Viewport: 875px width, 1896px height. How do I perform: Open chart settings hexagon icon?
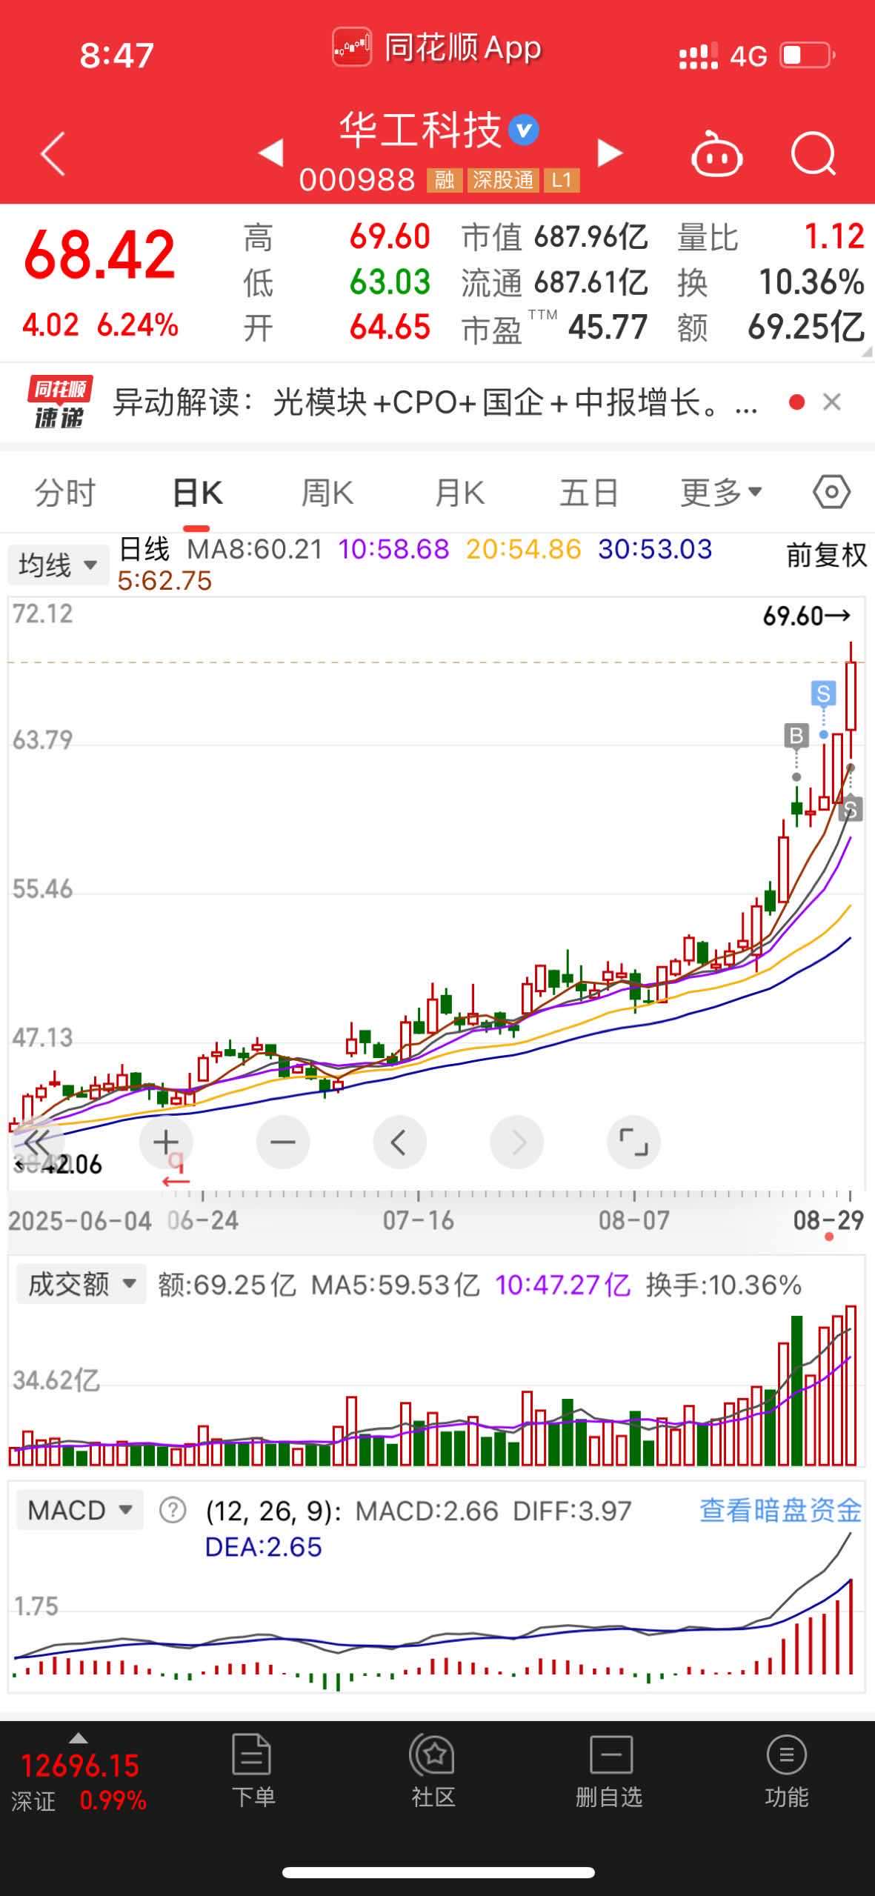point(831,492)
